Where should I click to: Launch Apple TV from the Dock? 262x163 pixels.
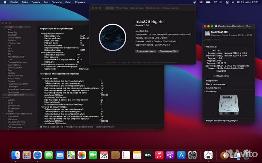148,155
